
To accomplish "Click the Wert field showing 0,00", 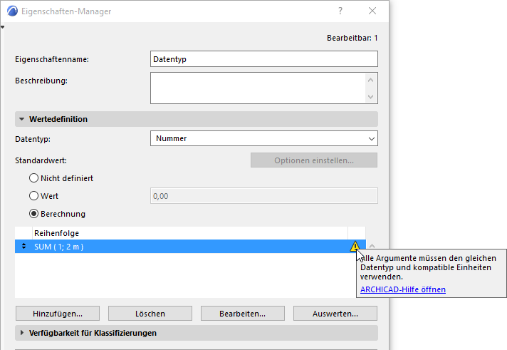I will click(264, 196).
